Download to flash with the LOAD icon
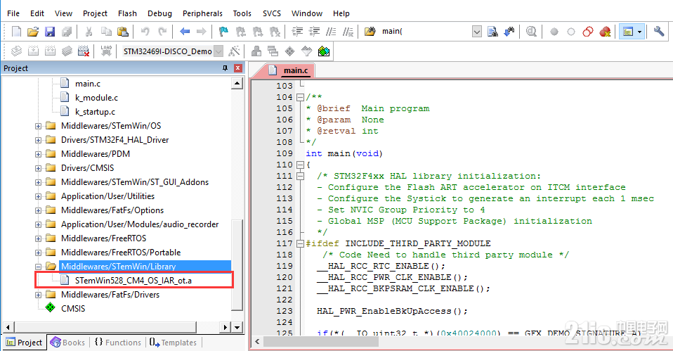Viewport: 673px width, 351px height. click(x=106, y=51)
